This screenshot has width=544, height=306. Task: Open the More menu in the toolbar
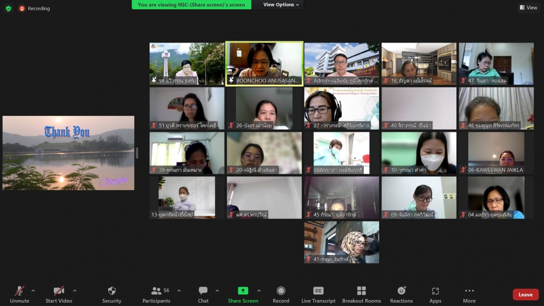pyautogui.click(x=469, y=291)
